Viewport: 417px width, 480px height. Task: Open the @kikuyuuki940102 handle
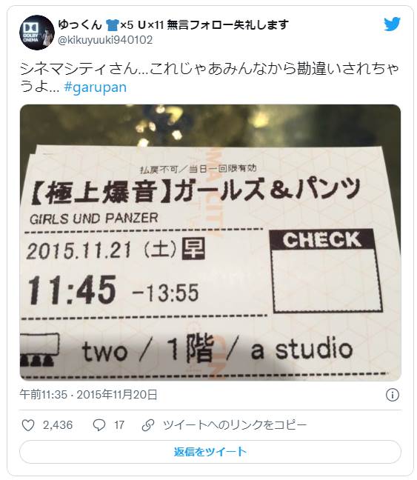click(x=105, y=40)
